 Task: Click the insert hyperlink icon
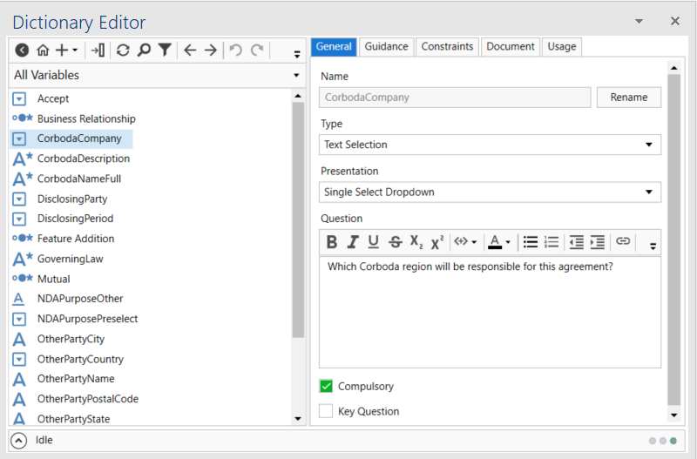pos(622,242)
